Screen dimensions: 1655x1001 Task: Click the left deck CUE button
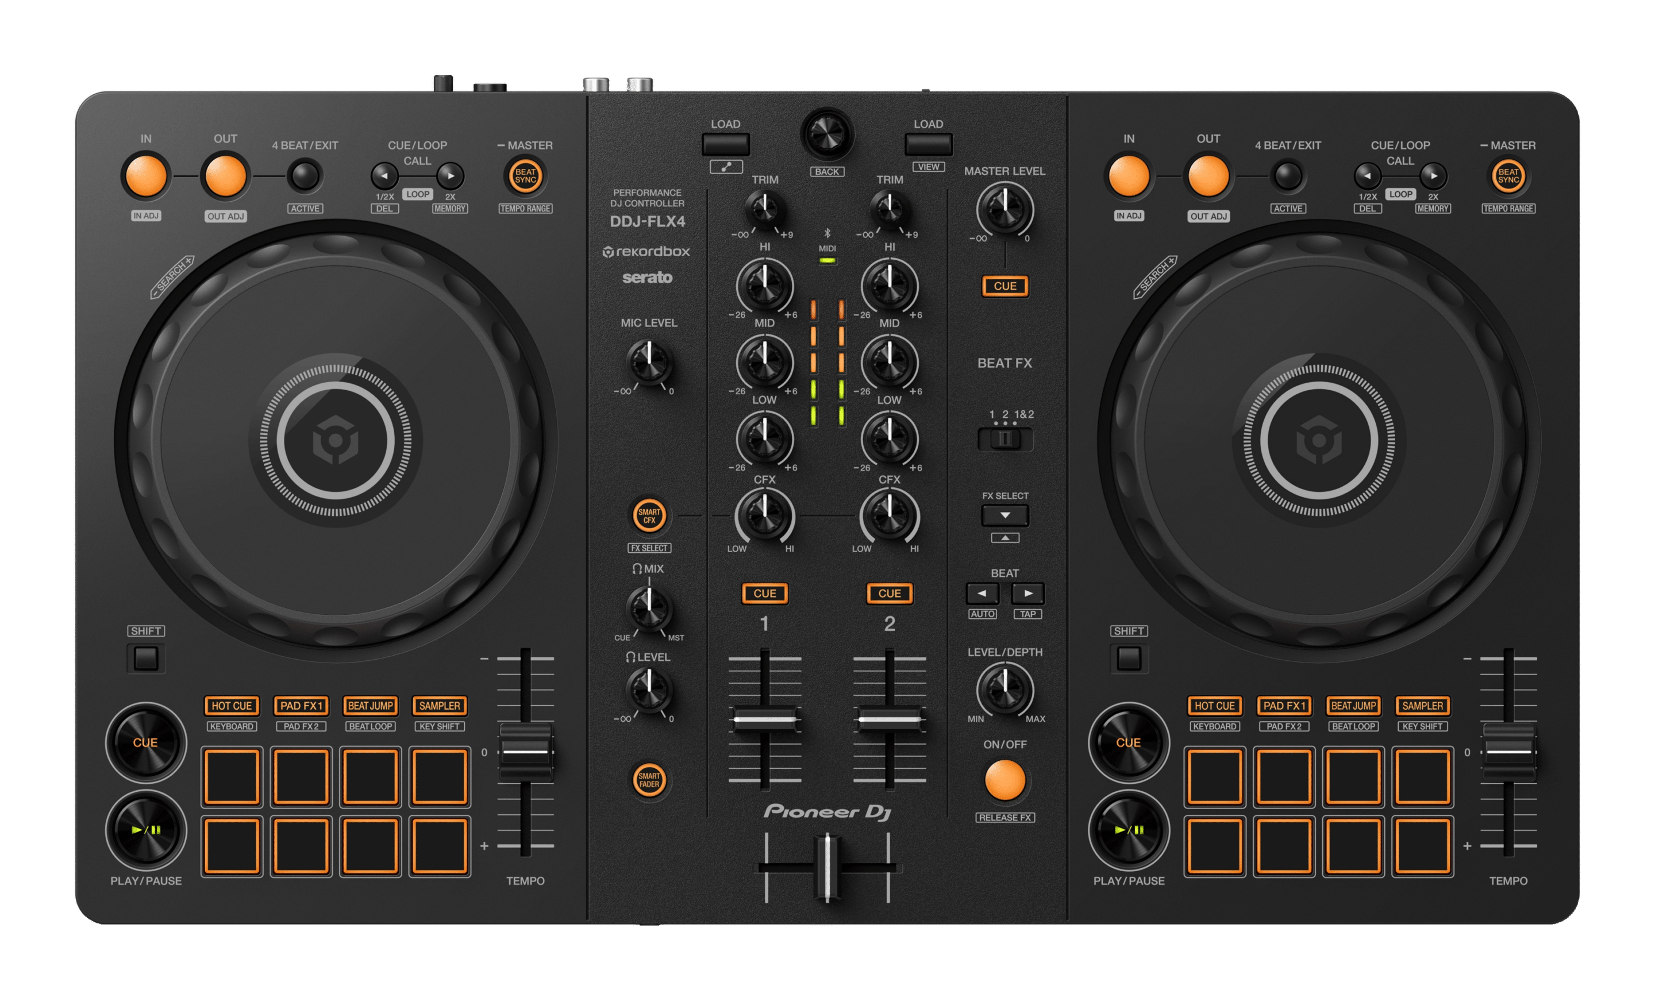pos(146,742)
